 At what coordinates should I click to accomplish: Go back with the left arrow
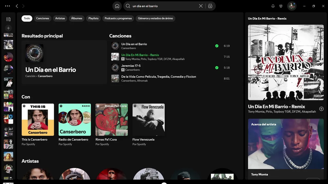coord(17,6)
